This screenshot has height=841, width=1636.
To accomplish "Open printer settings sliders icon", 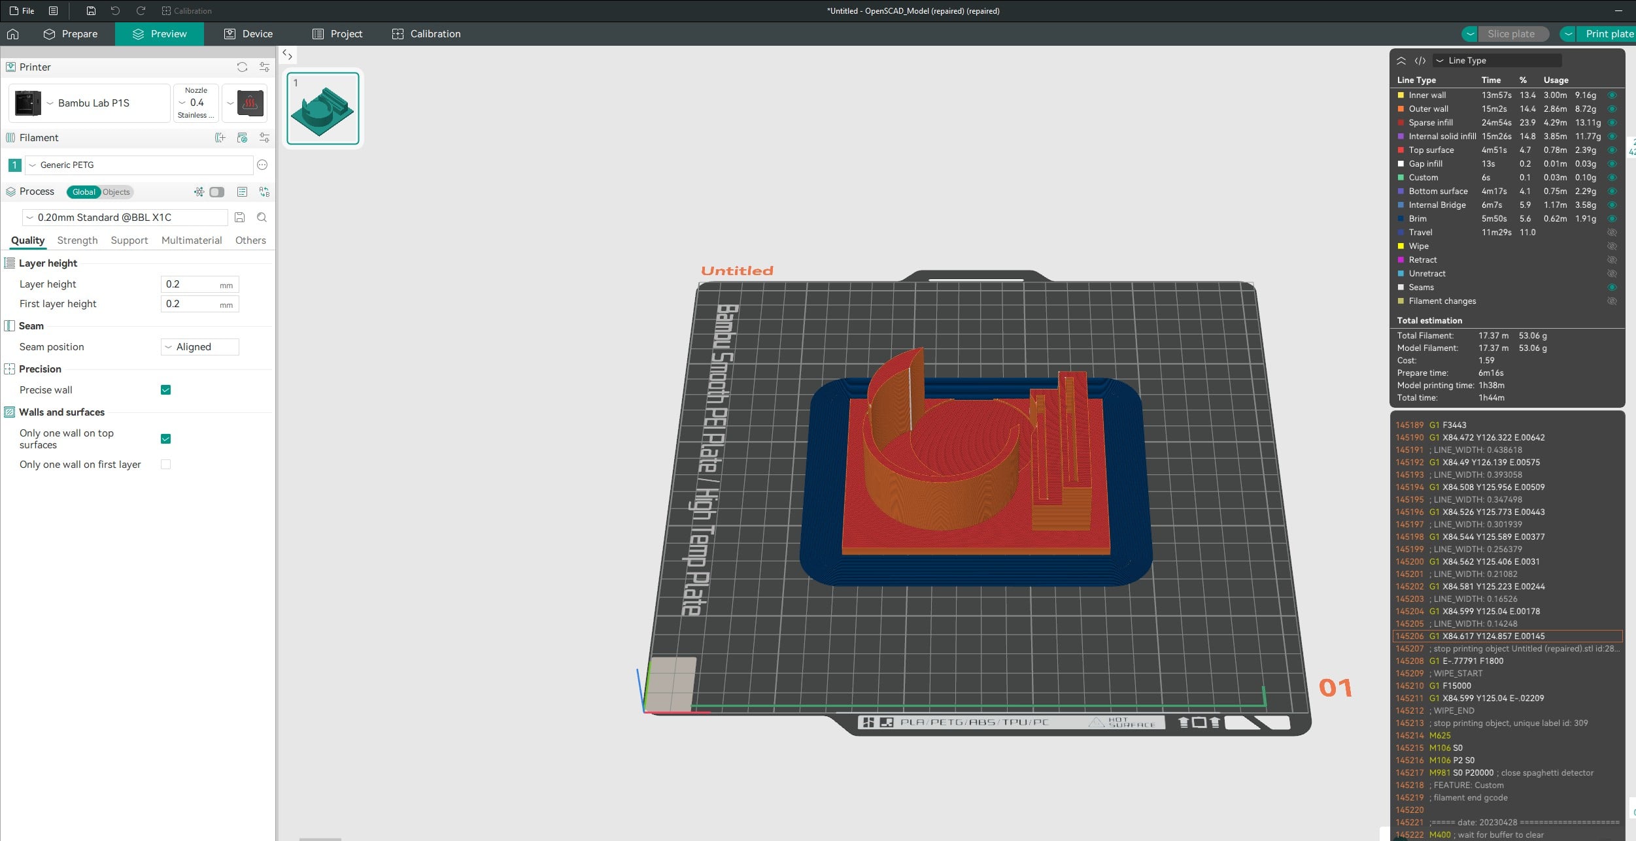I will click(264, 67).
